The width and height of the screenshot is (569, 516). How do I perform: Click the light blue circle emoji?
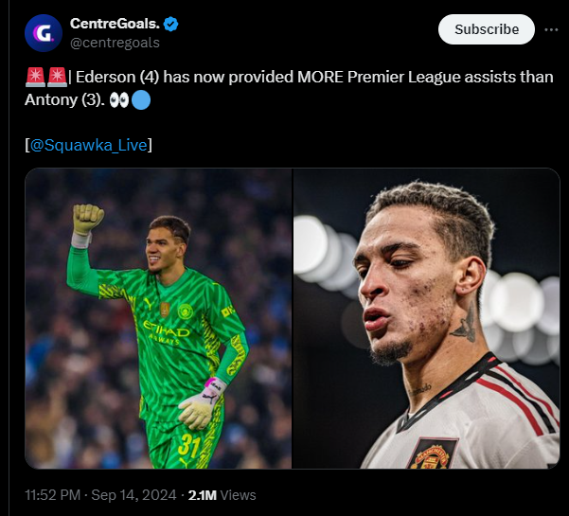pyautogui.click(x=140, y=99)
